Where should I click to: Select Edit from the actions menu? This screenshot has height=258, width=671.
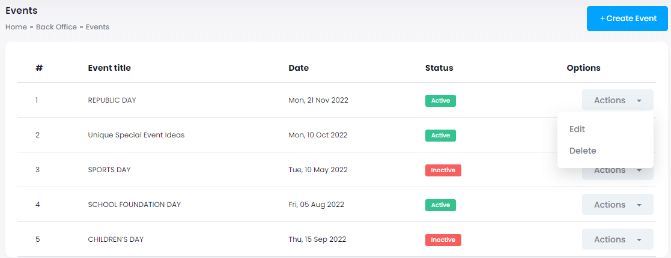point(577,129)
